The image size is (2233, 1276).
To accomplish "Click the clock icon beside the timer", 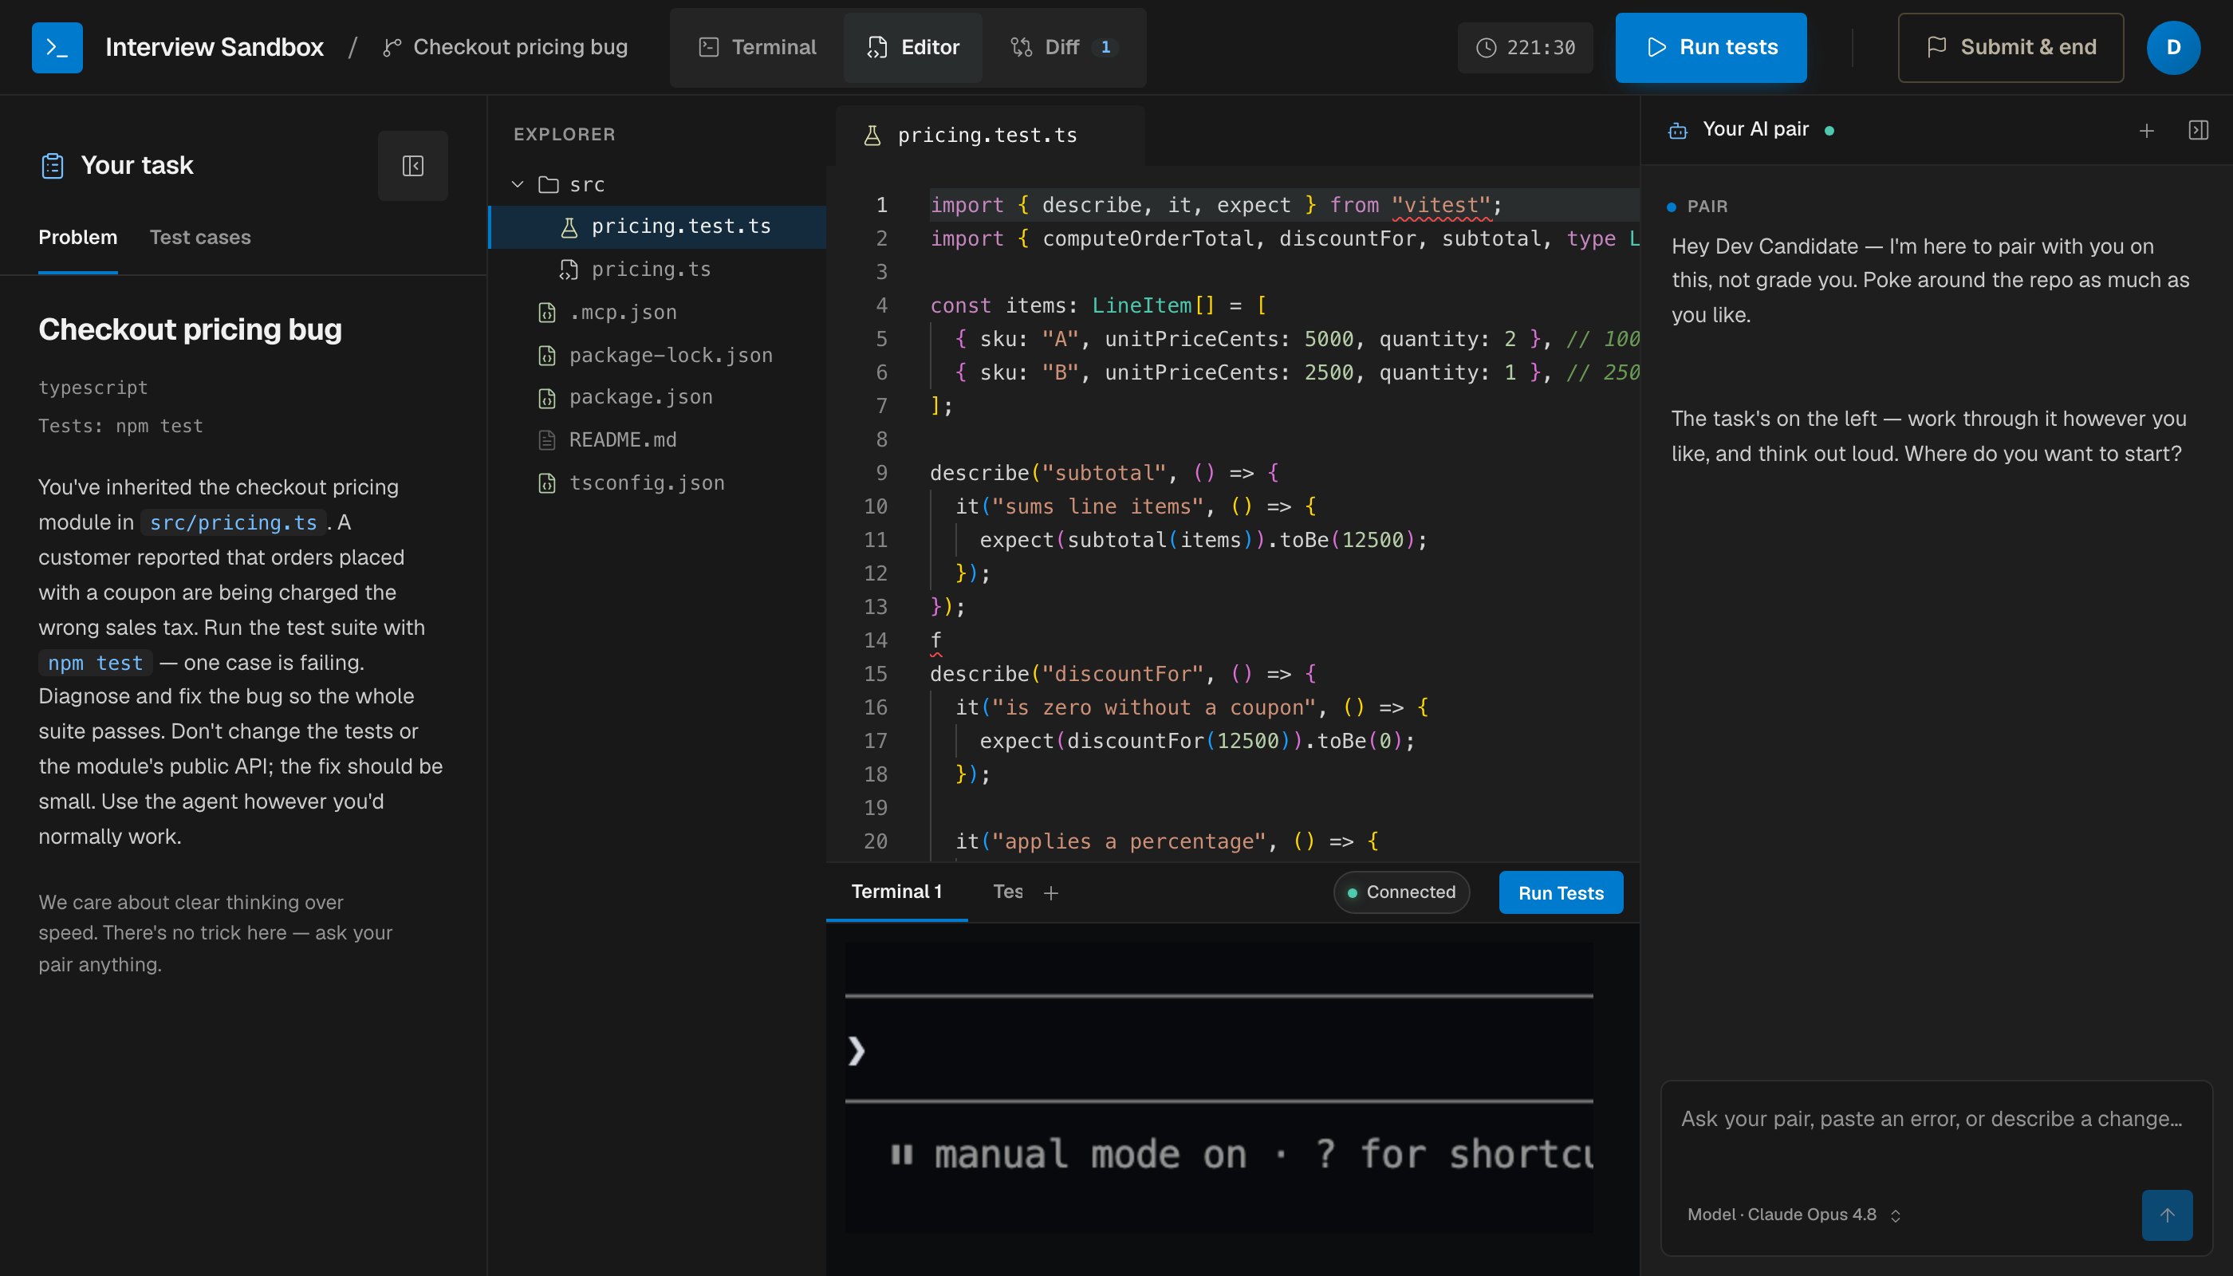I will (1487, 47).
